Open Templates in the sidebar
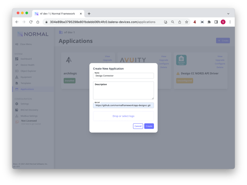The image size is (247, 185). (x=26, y=83)
